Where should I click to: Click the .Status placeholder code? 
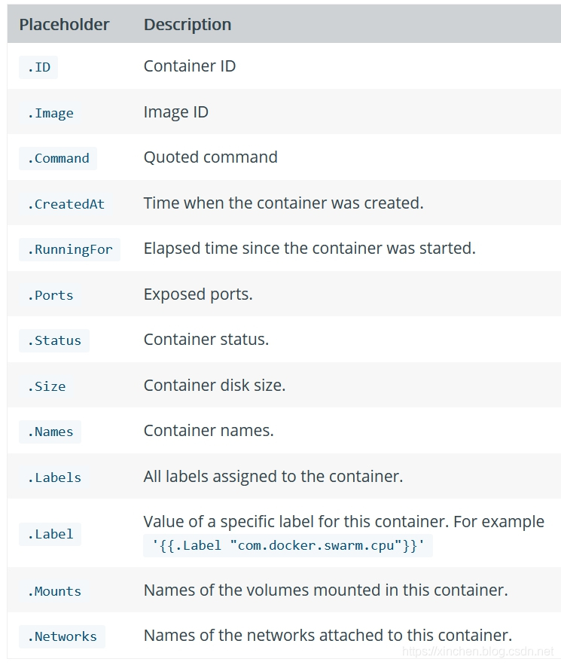tap(54, 340)
